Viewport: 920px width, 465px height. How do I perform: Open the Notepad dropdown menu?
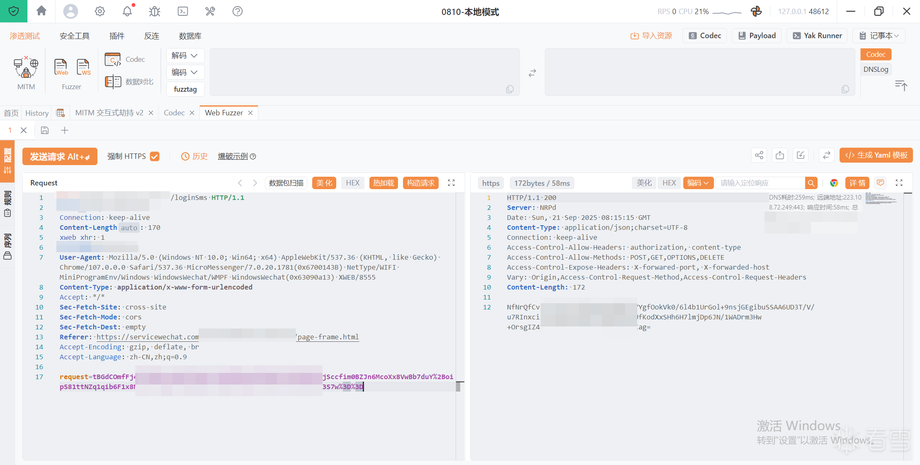tap(879, 36)
